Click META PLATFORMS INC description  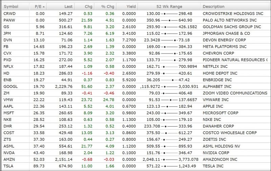tap(225, 46)
